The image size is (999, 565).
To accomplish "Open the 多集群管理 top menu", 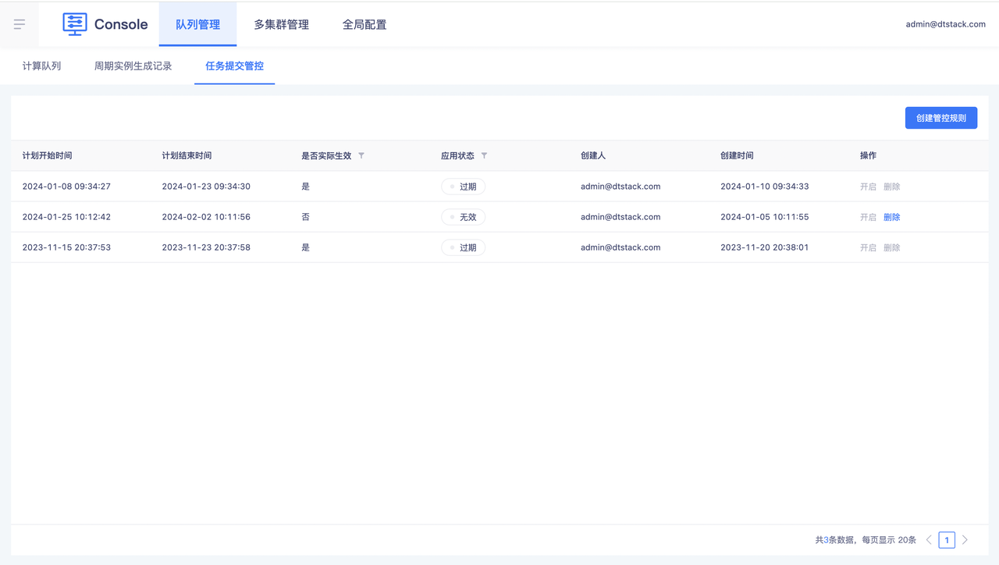I will [x=281, y=24].
